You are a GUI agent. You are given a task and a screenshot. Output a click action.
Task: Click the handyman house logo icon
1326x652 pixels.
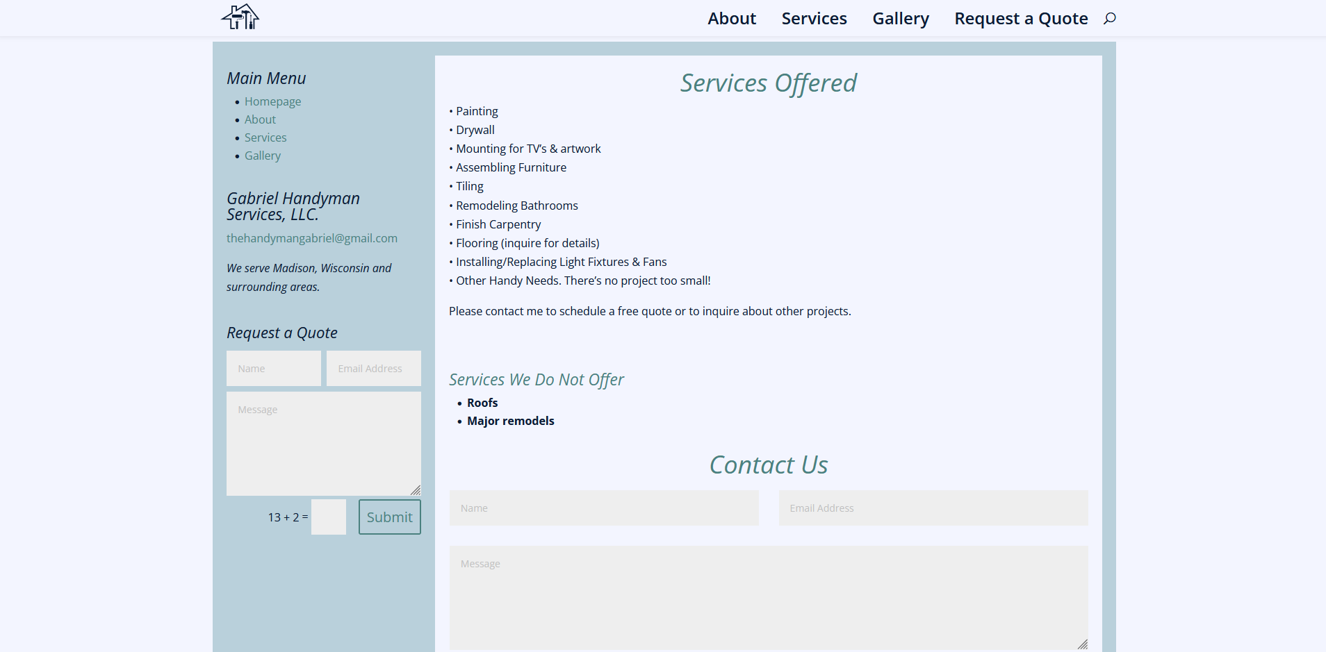[x=240, y=17]
